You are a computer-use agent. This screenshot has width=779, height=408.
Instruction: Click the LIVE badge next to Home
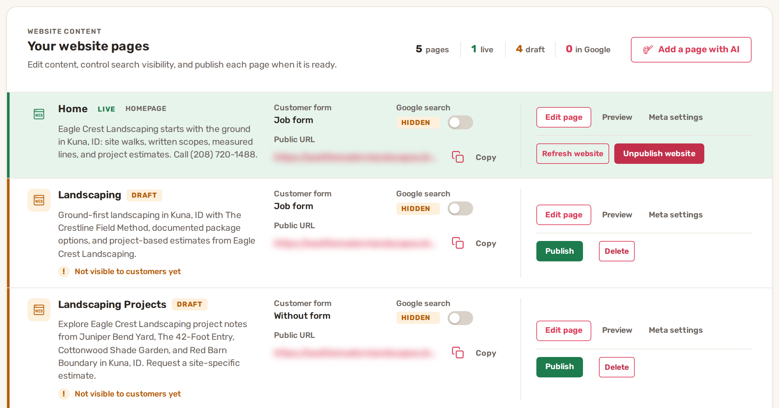[x=106, y=109]
